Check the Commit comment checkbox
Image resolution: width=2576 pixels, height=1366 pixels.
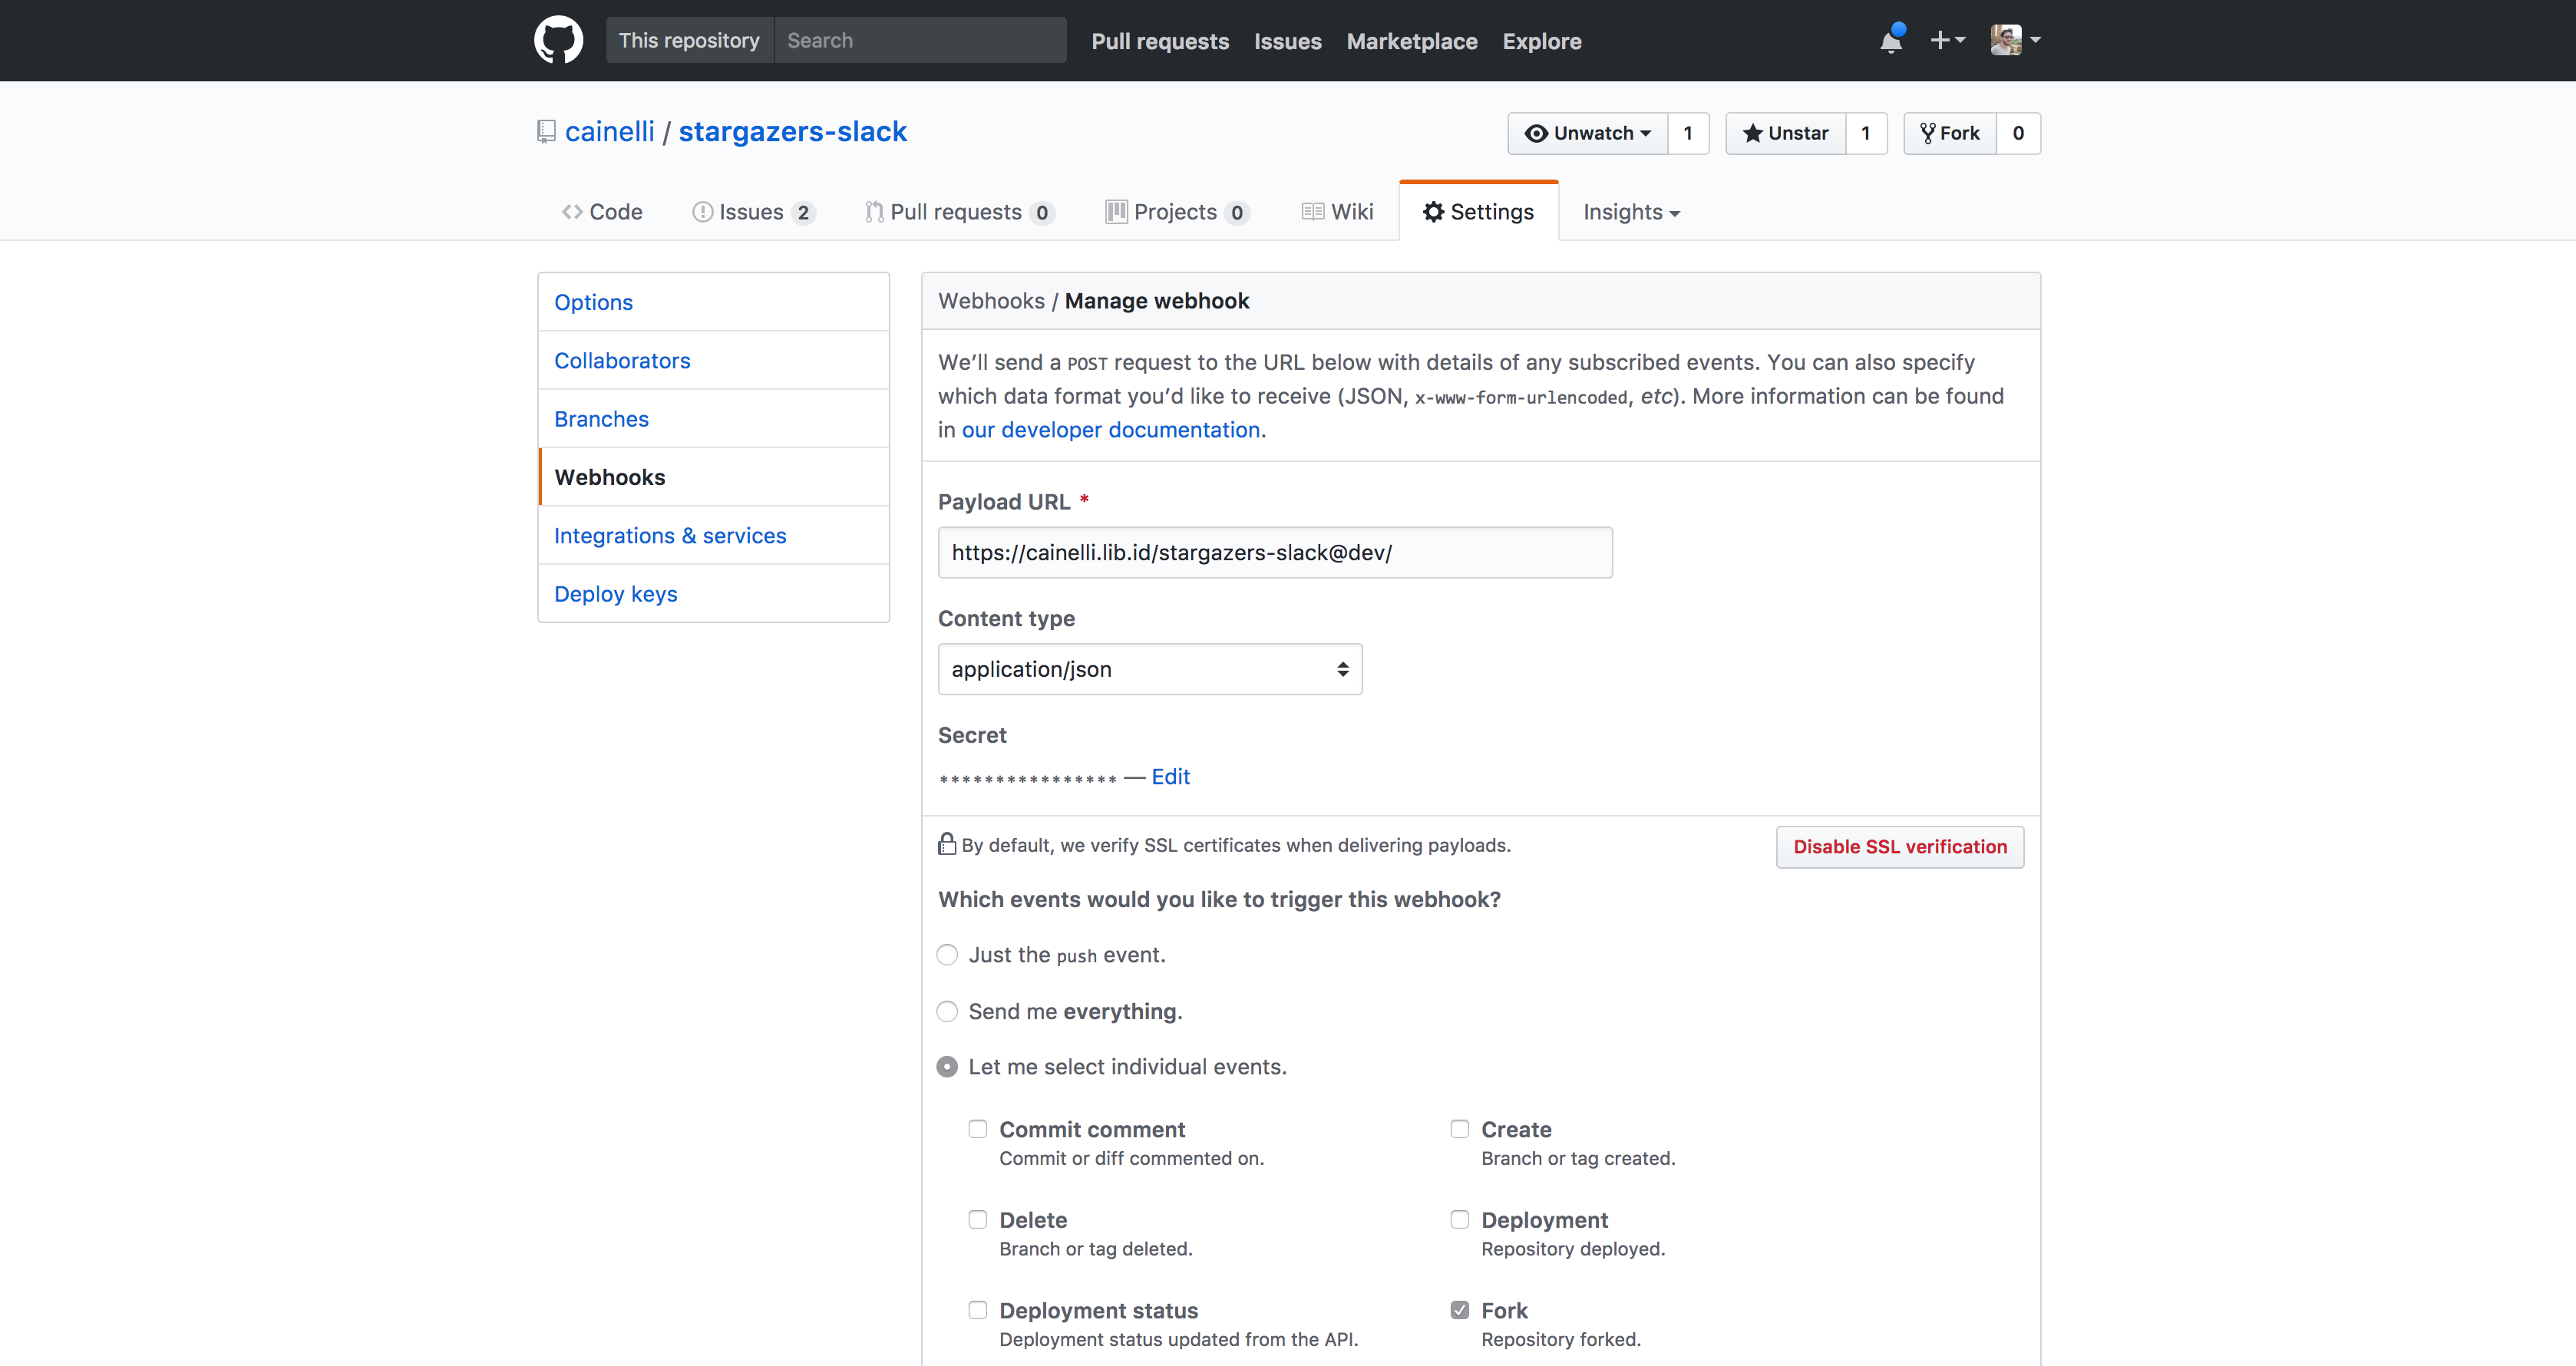point(978,1129)
